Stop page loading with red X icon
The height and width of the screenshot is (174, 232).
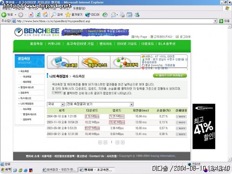31,15
